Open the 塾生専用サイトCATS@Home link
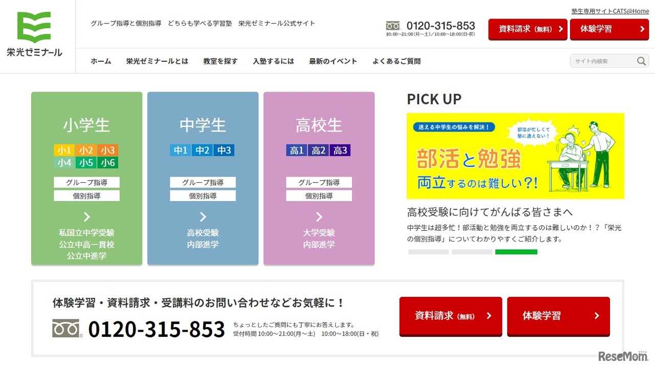 (x=610, y=11)
